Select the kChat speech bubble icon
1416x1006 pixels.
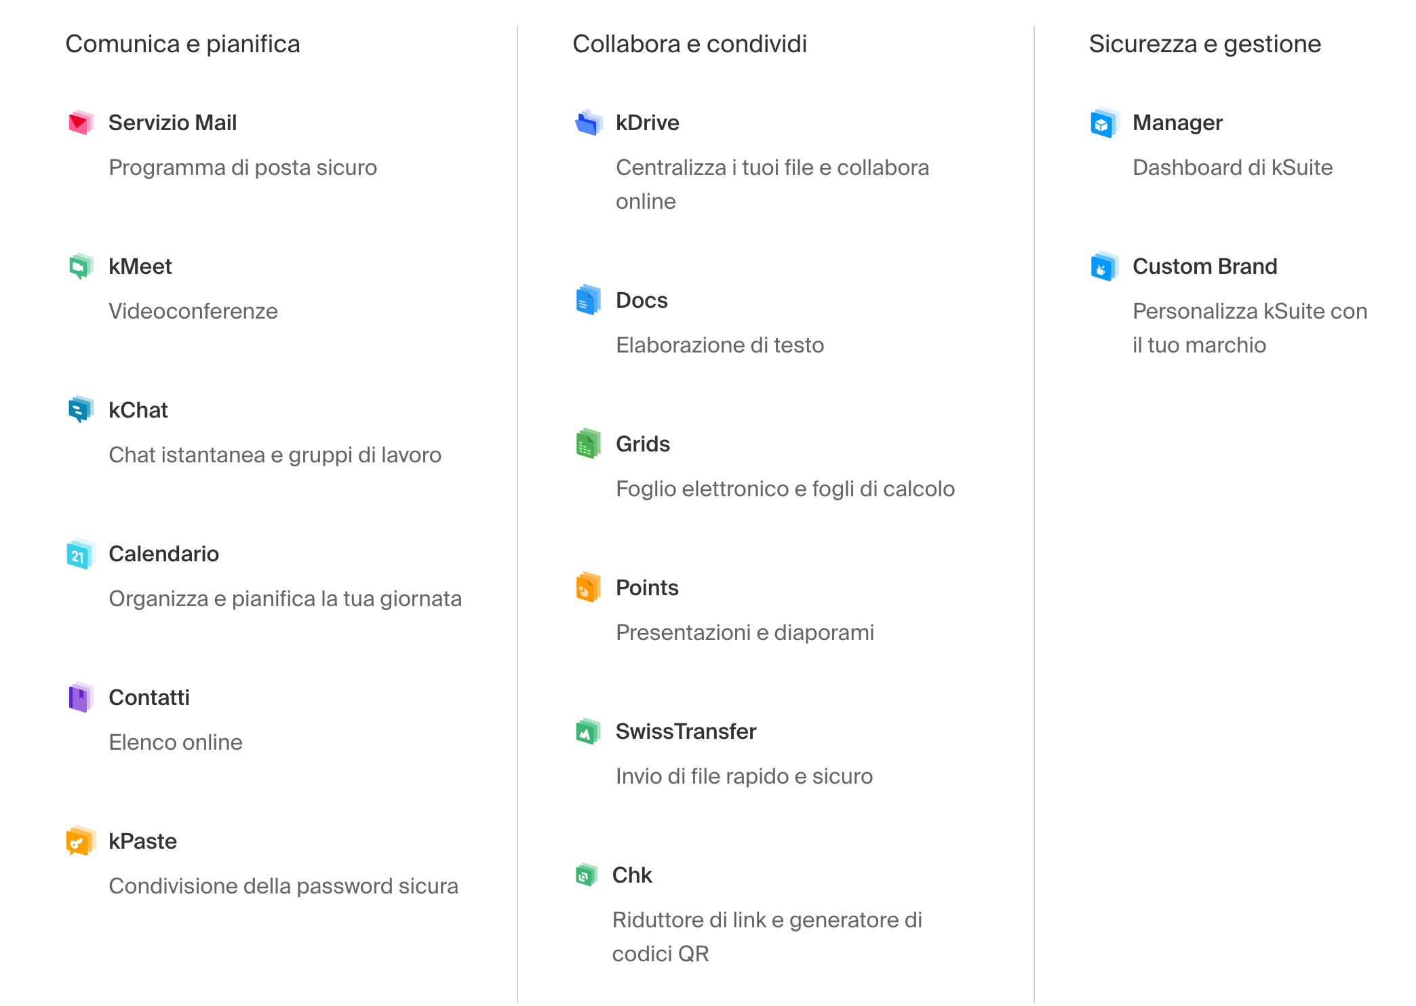[x=81, y=410]
